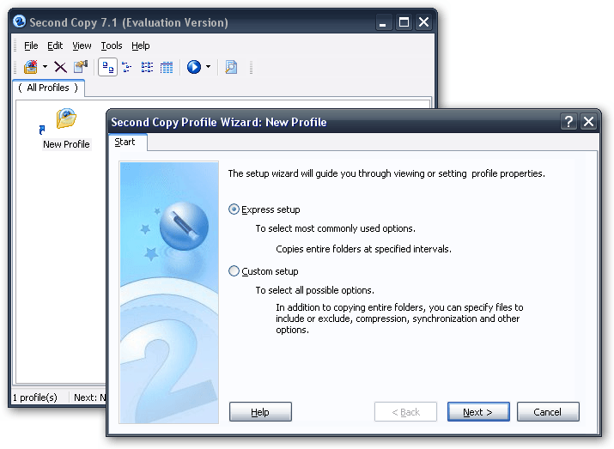Click 'To select all possible options.' text

pos(315,290)
